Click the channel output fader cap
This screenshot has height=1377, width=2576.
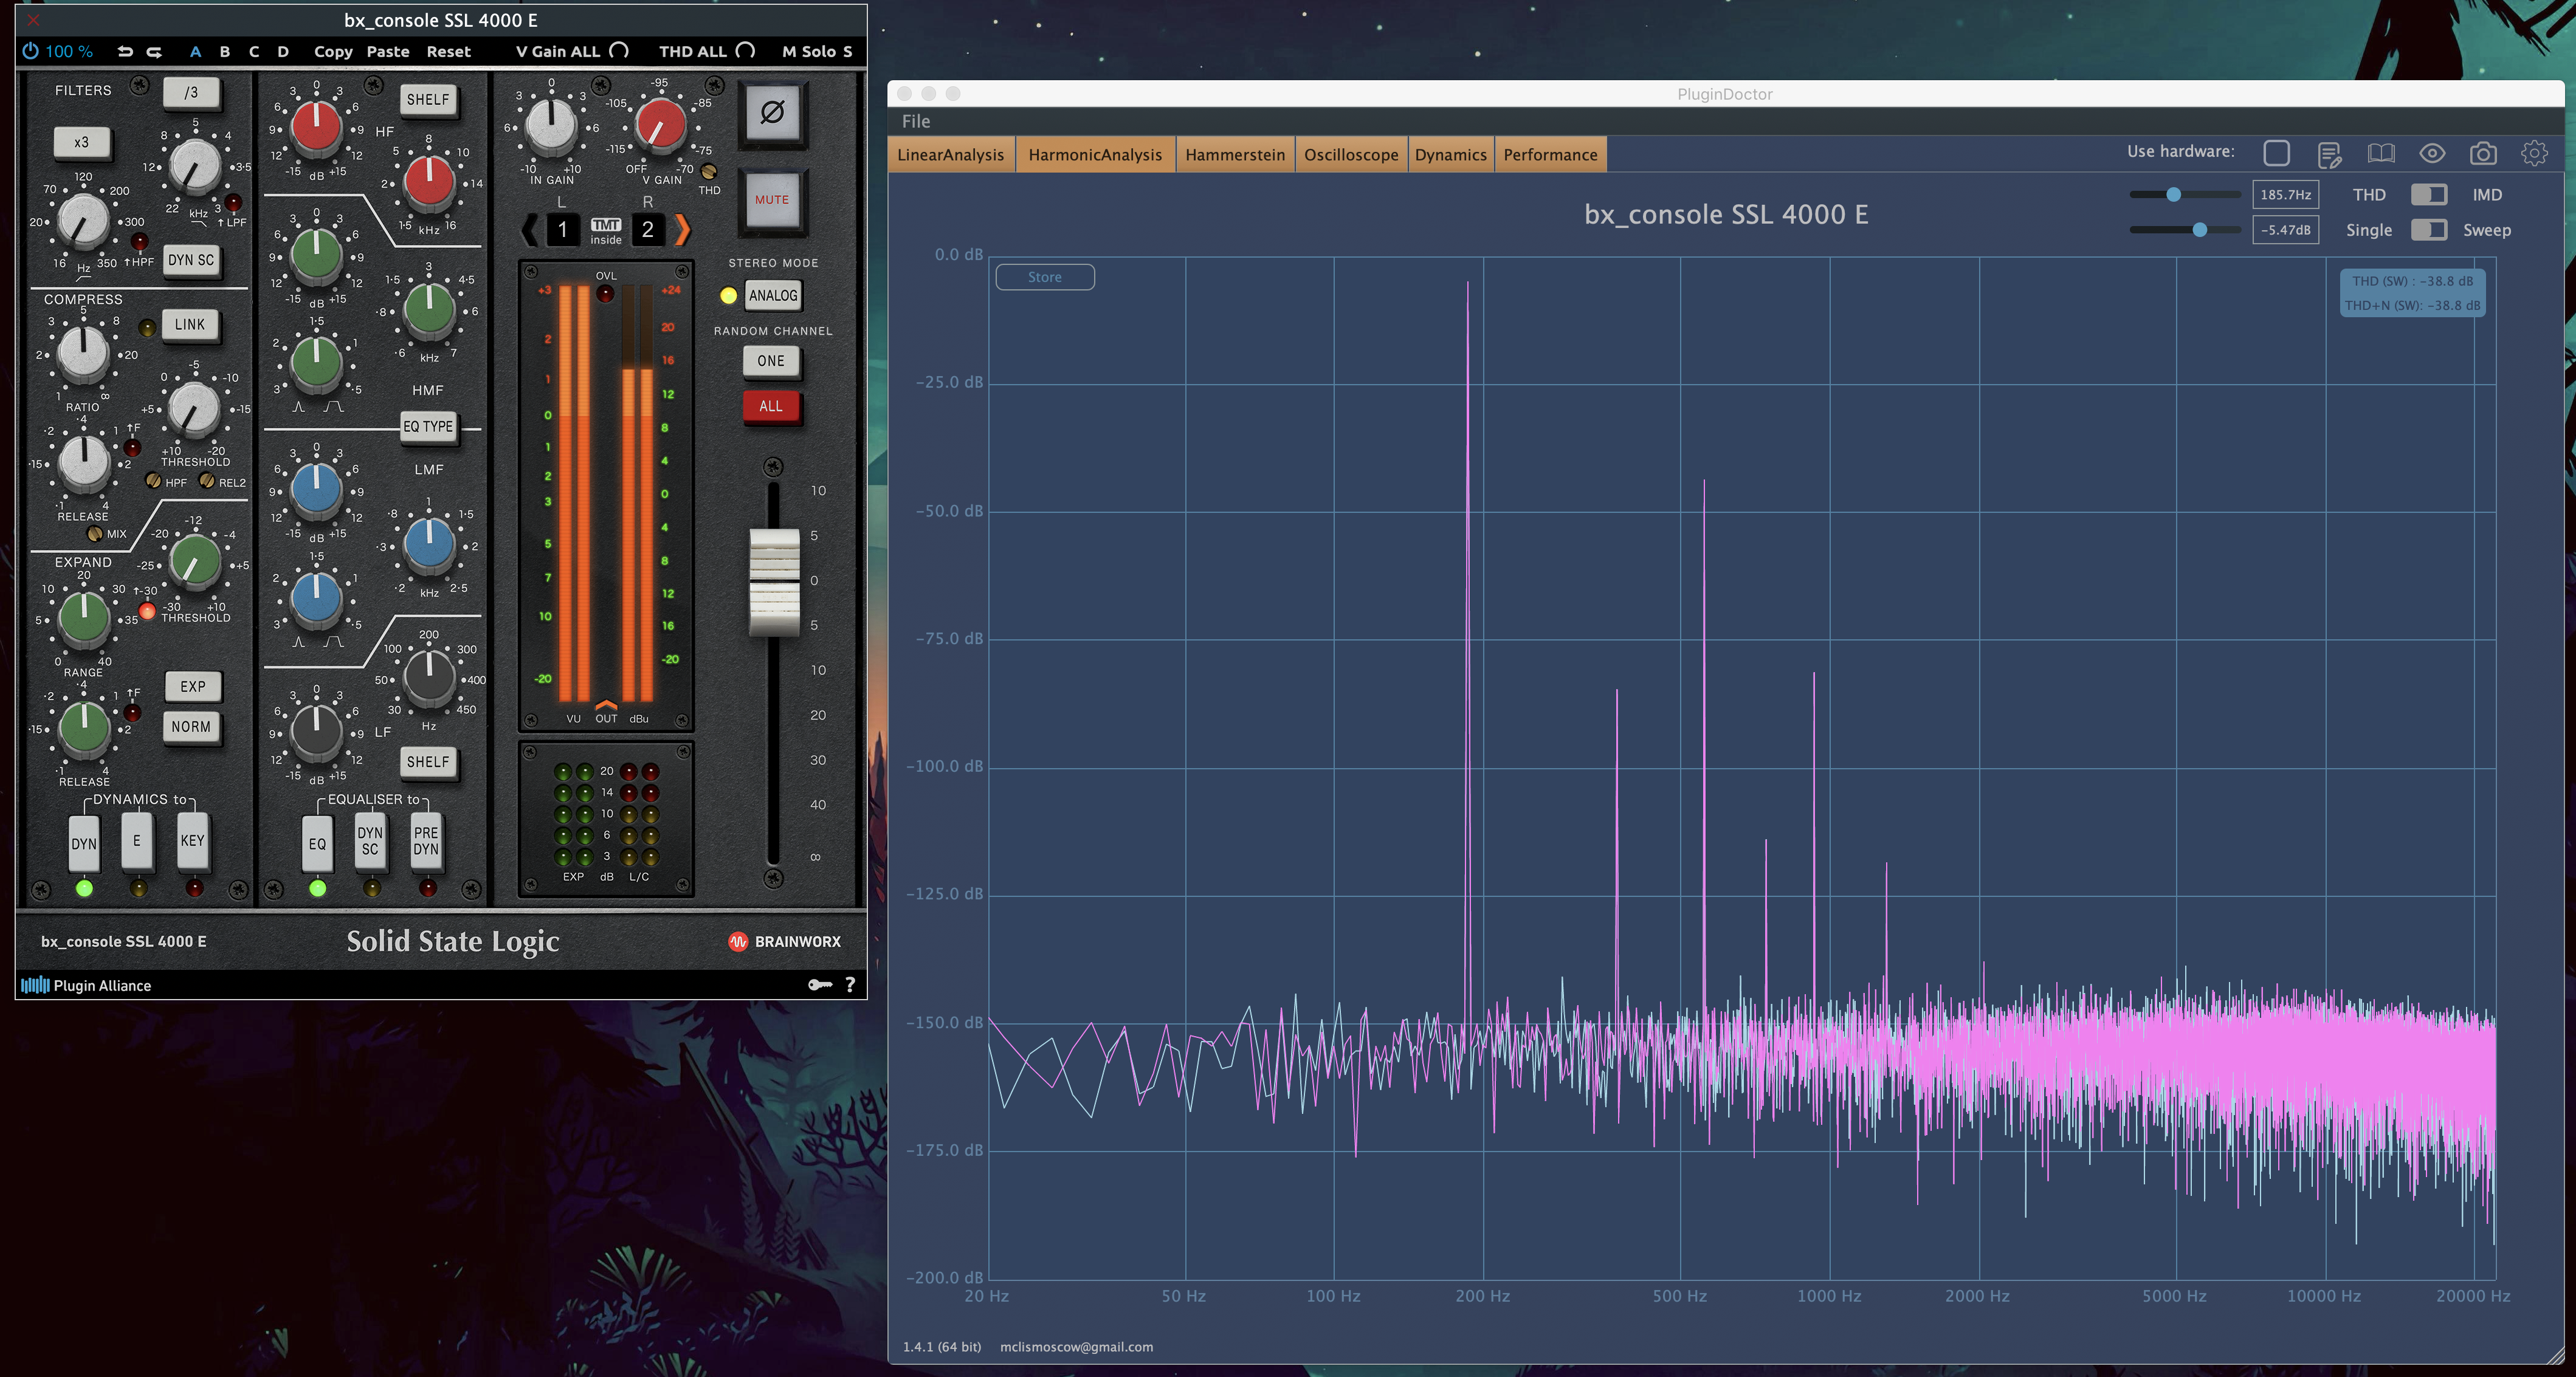774,582
